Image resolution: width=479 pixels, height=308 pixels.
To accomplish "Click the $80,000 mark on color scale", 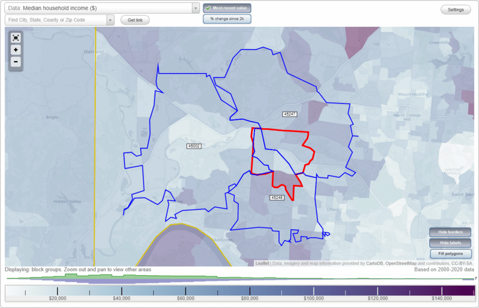I will point(250,298).
